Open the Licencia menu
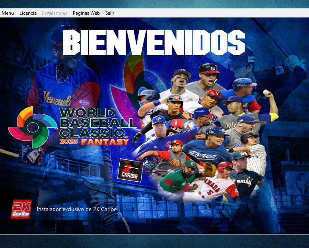 [x=28, y=13]
